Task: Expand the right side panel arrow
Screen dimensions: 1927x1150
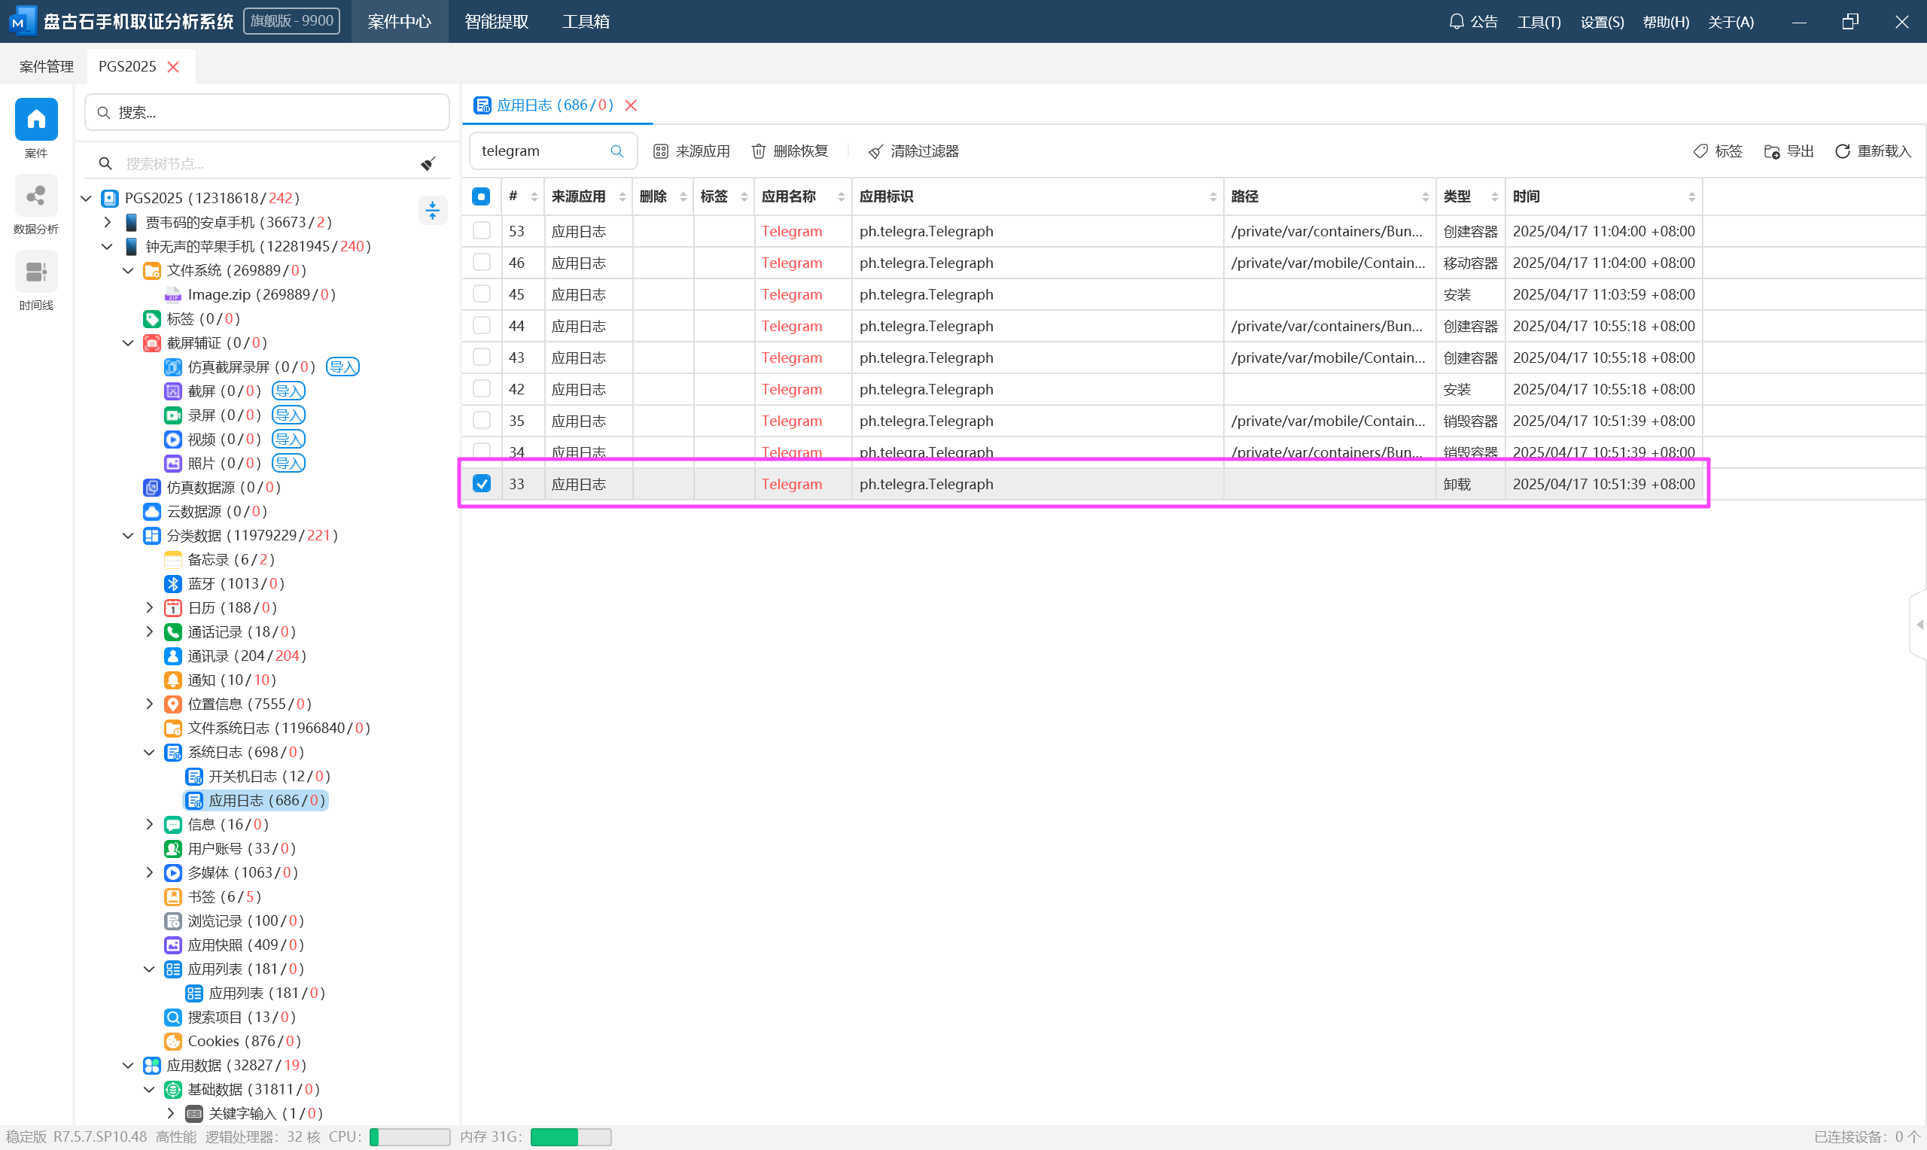Action: tap(1919, 625)
